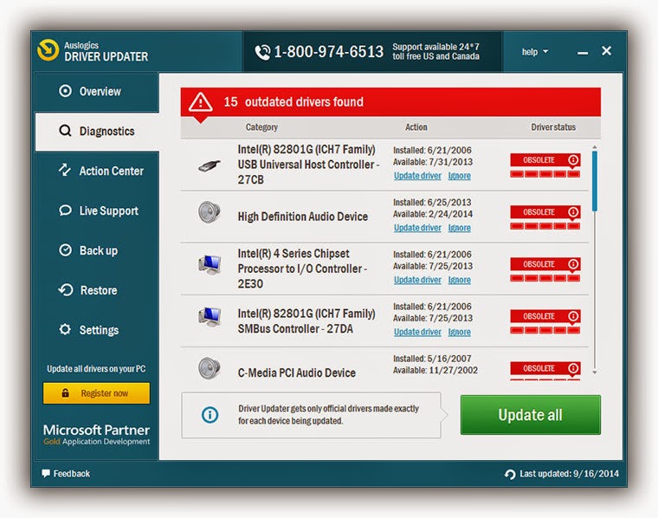The height and width of the screenshot is (518, 658).
Task: Update driver for SMBus Controller 27DA
Action: 417,332
